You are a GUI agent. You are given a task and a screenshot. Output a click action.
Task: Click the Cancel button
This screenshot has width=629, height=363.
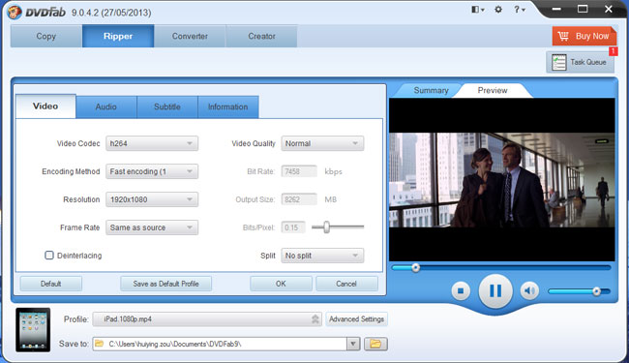(x=346, y=284)
